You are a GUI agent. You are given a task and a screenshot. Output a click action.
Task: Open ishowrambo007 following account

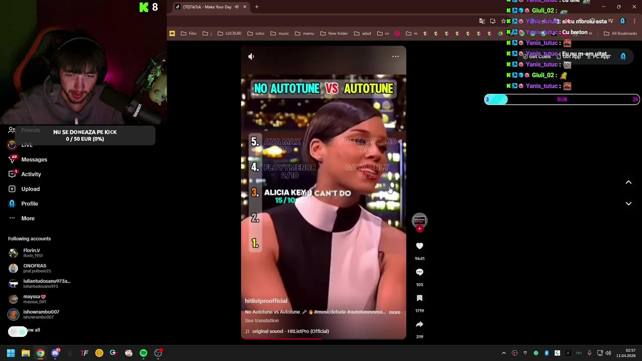coord(34,314)
